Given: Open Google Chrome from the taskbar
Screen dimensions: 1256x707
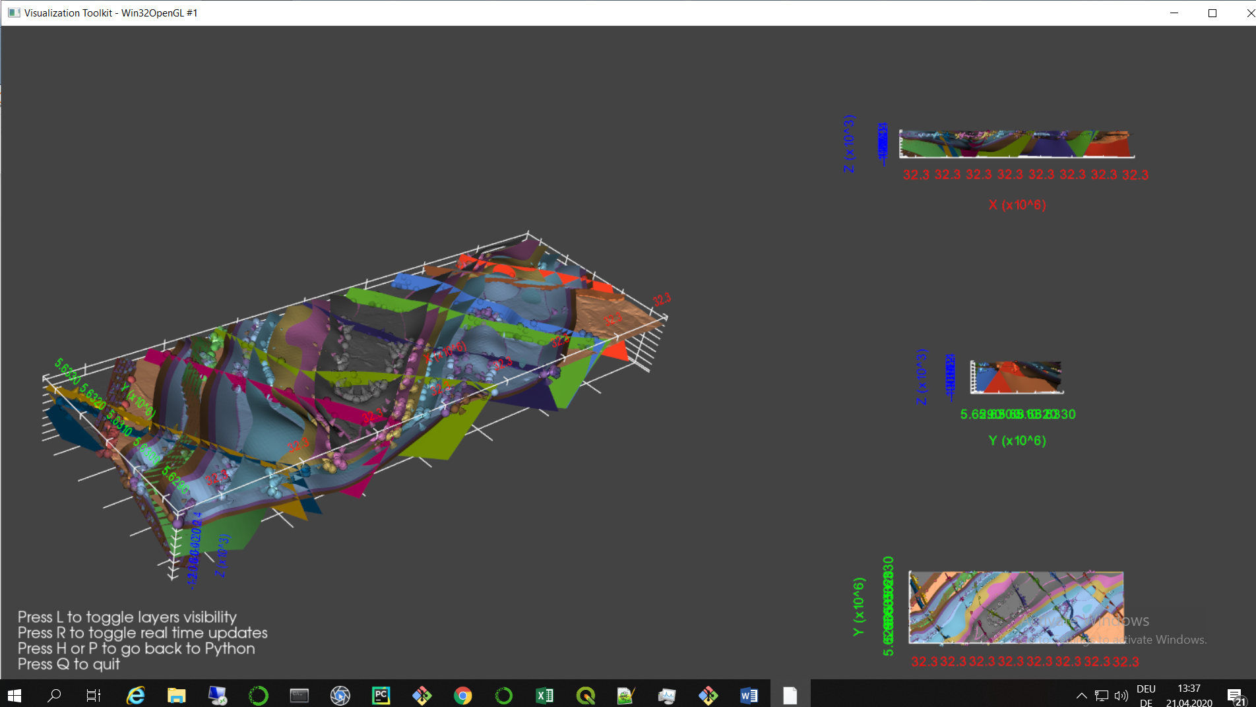Looking at the screenshot, I should [x=463, y=693].
